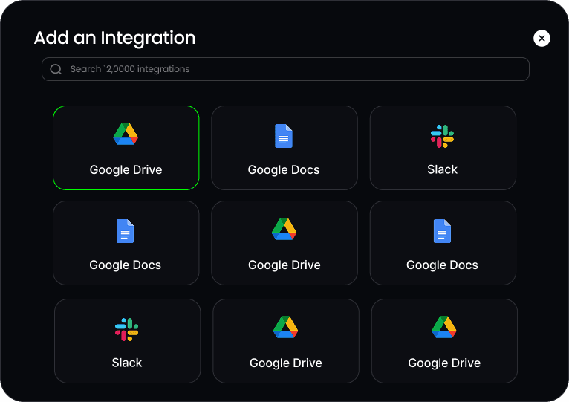Image resolution: width=569 pixels, height=402 pixels.
Task: Pick the Slack card in the bottom row
Action: pos(127,341)
